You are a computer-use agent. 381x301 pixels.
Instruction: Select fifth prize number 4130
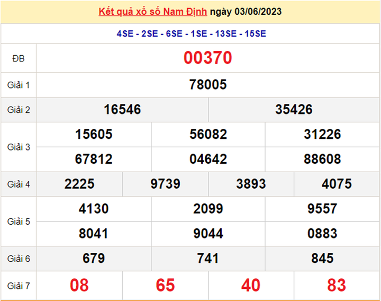click(94, 209)
